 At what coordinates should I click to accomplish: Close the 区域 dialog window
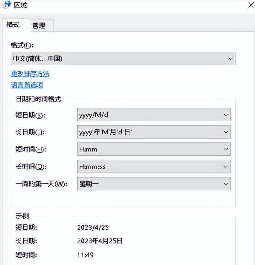[251, 5]
